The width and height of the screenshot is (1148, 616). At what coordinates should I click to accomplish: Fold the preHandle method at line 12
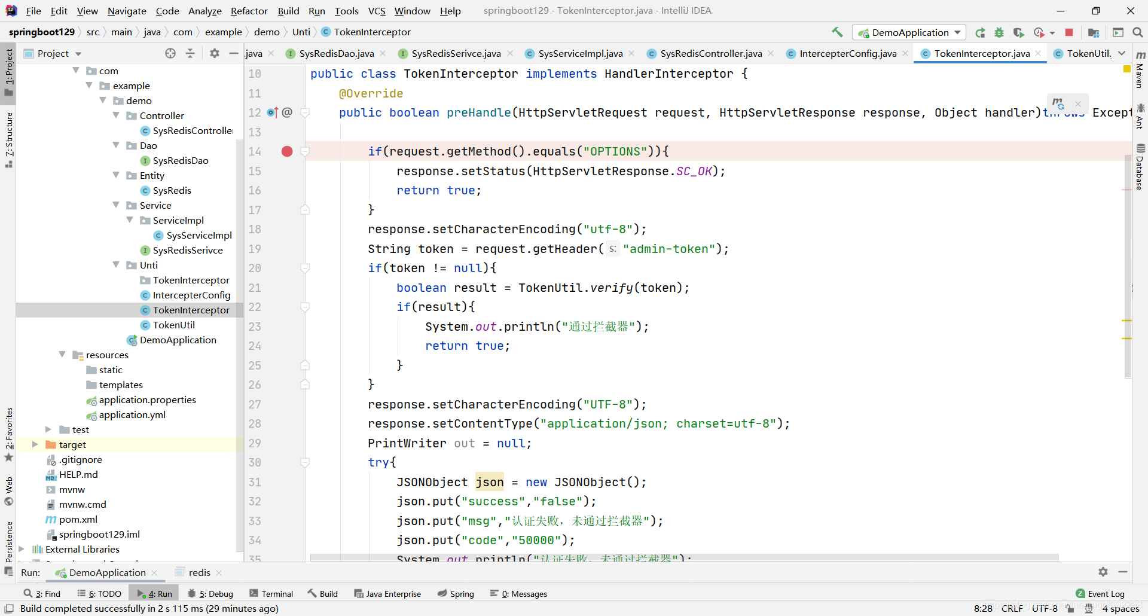click(x=305, y=112)
